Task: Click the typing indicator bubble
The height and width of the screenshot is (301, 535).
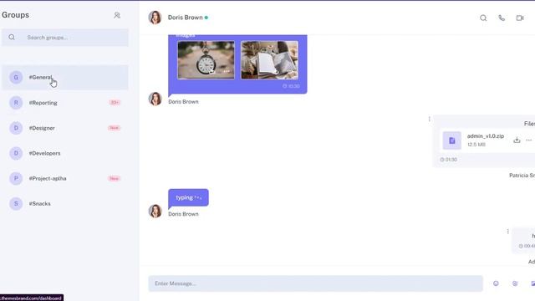Action: pos(188,197)
